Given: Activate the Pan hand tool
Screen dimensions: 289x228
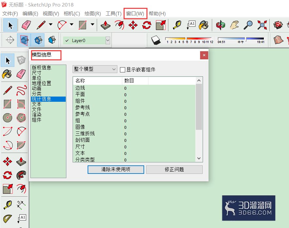Looking at the screenshot, I should tap(234, 25).
